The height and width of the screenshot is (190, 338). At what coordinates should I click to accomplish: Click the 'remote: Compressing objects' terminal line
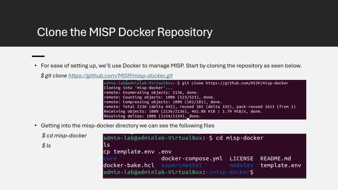pos(163,102)
